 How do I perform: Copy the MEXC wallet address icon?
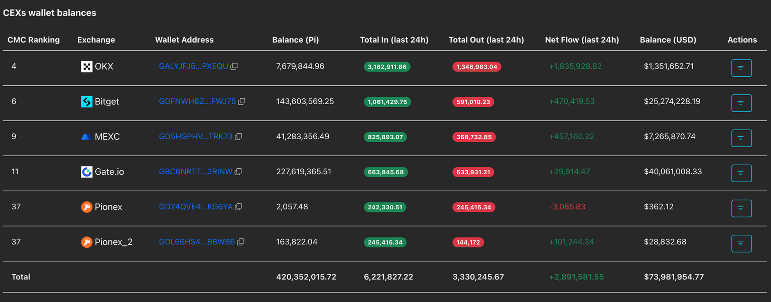[238, 137]
